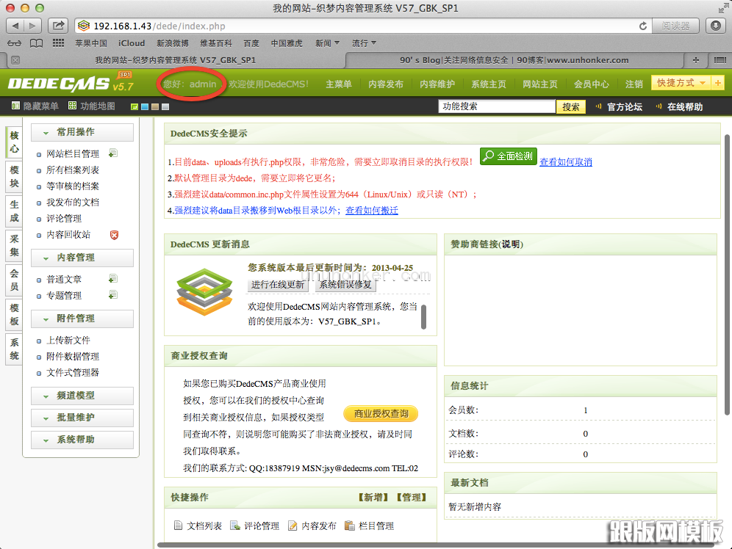Focus the 功能搜索 input field
This screenshot has width=732, height=549.
[497, 106]
